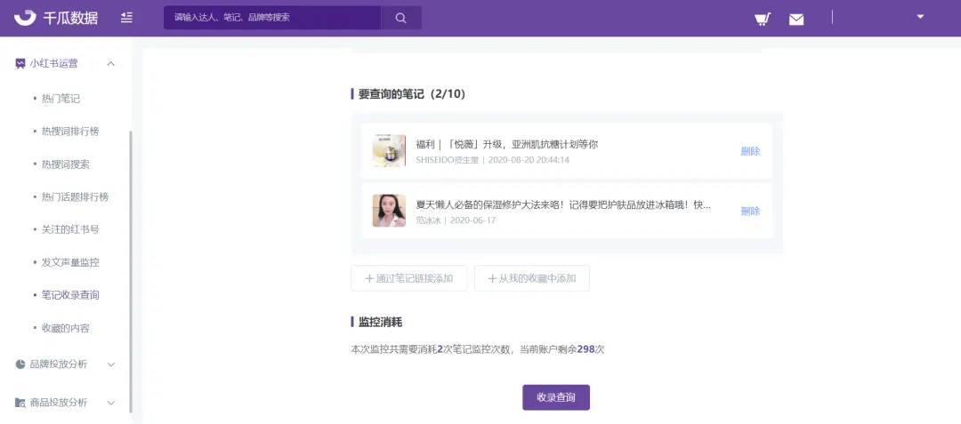Open 热门笔记 in the sidebar

pos(61,99)
